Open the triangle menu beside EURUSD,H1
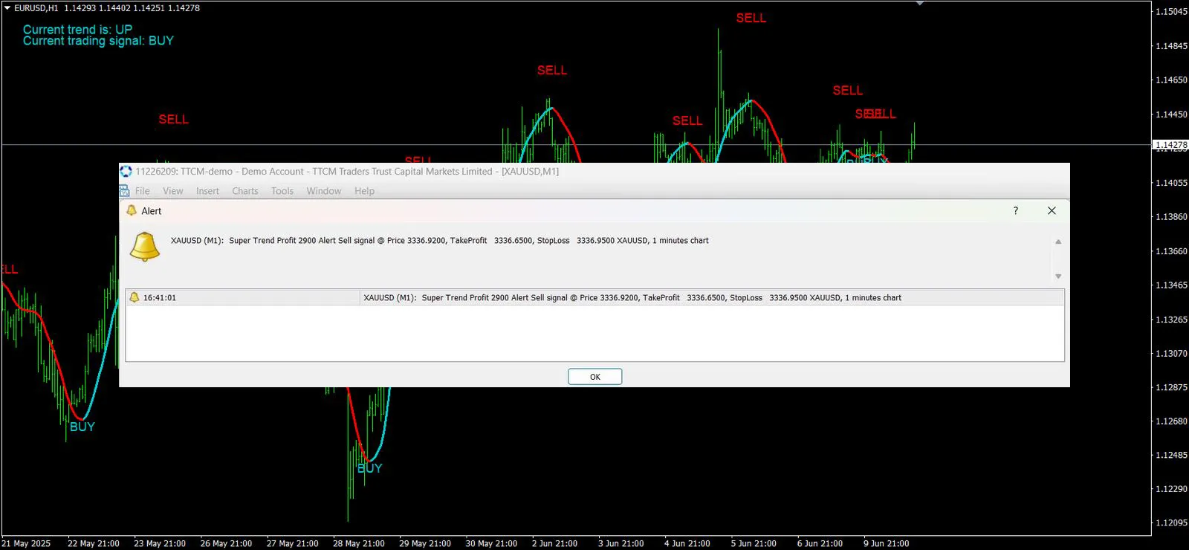1189x550 pixels. (x=7, y=7)
